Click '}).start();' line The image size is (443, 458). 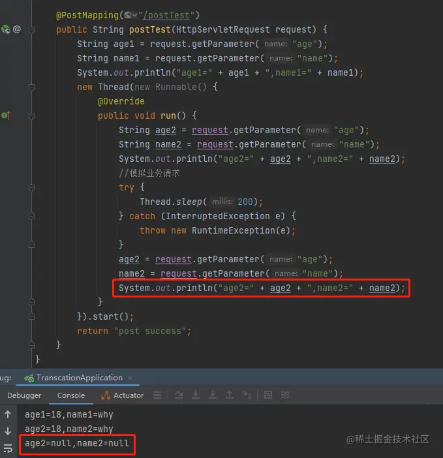[106, 316]
